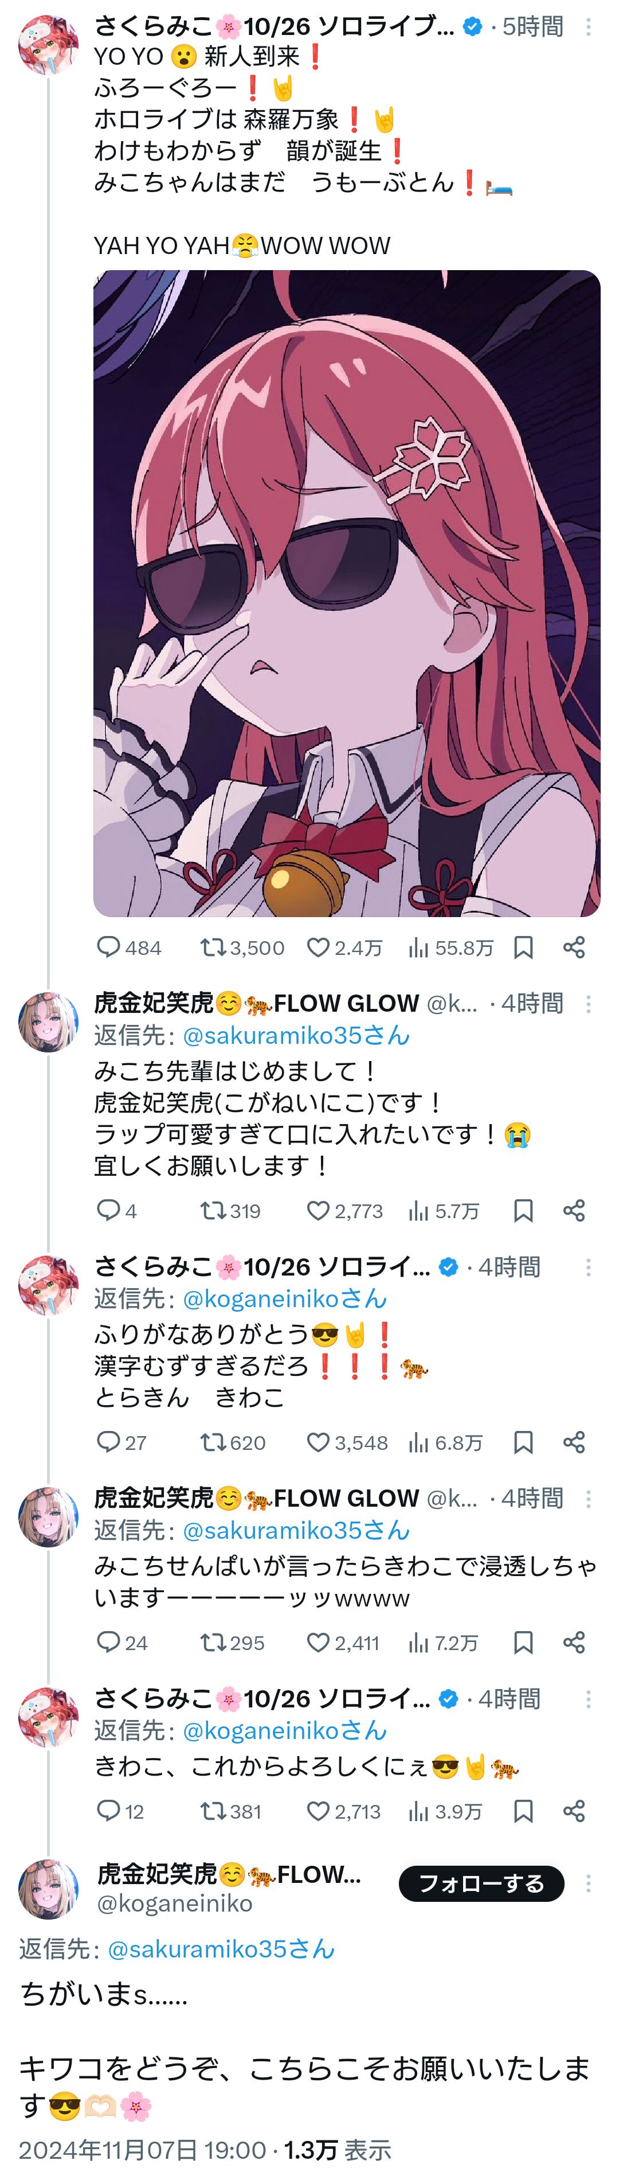Open the sunglasses Miko illustration
619x2176 pixels.
(x=346, y=593)
